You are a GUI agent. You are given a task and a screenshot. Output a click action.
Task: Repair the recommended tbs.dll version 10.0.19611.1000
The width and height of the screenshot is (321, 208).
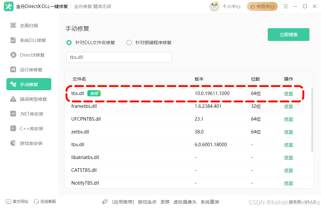point(288,93)
